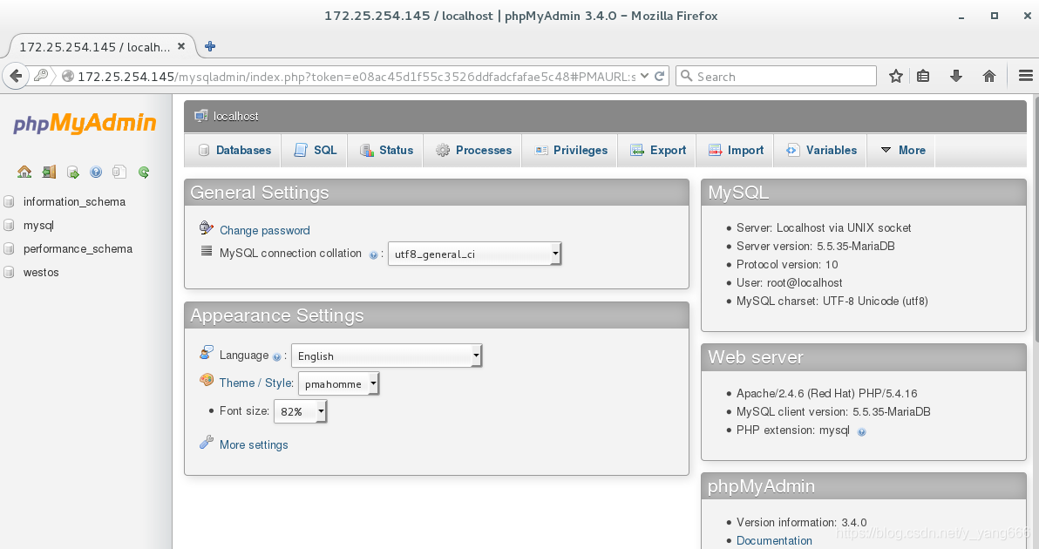Viewport: 1039px width, 549px height.
Task: Reload the navigation frame with green icon
Action: pyautogui.click(x=144, y=173)
